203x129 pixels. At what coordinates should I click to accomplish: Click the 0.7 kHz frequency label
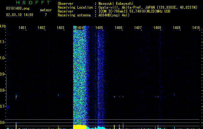click(3, 106)
